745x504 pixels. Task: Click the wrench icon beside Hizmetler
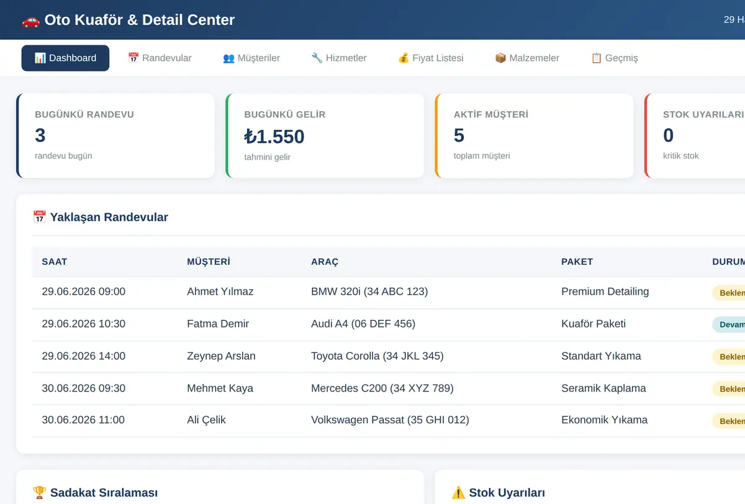coord(317,58)
